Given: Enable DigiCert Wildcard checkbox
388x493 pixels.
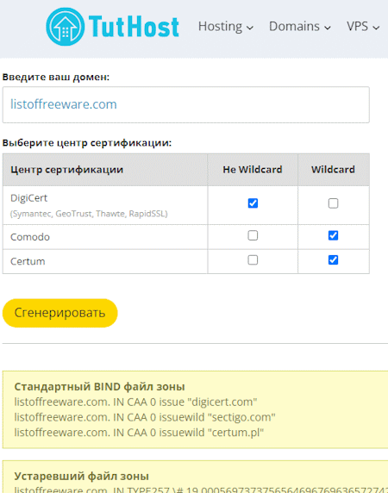Looking at the screenshot, I should (333, 203).
